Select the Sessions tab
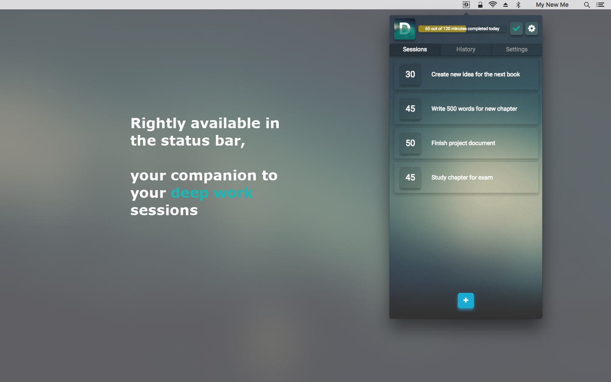611x382 pixels. (x=415, y=49)
